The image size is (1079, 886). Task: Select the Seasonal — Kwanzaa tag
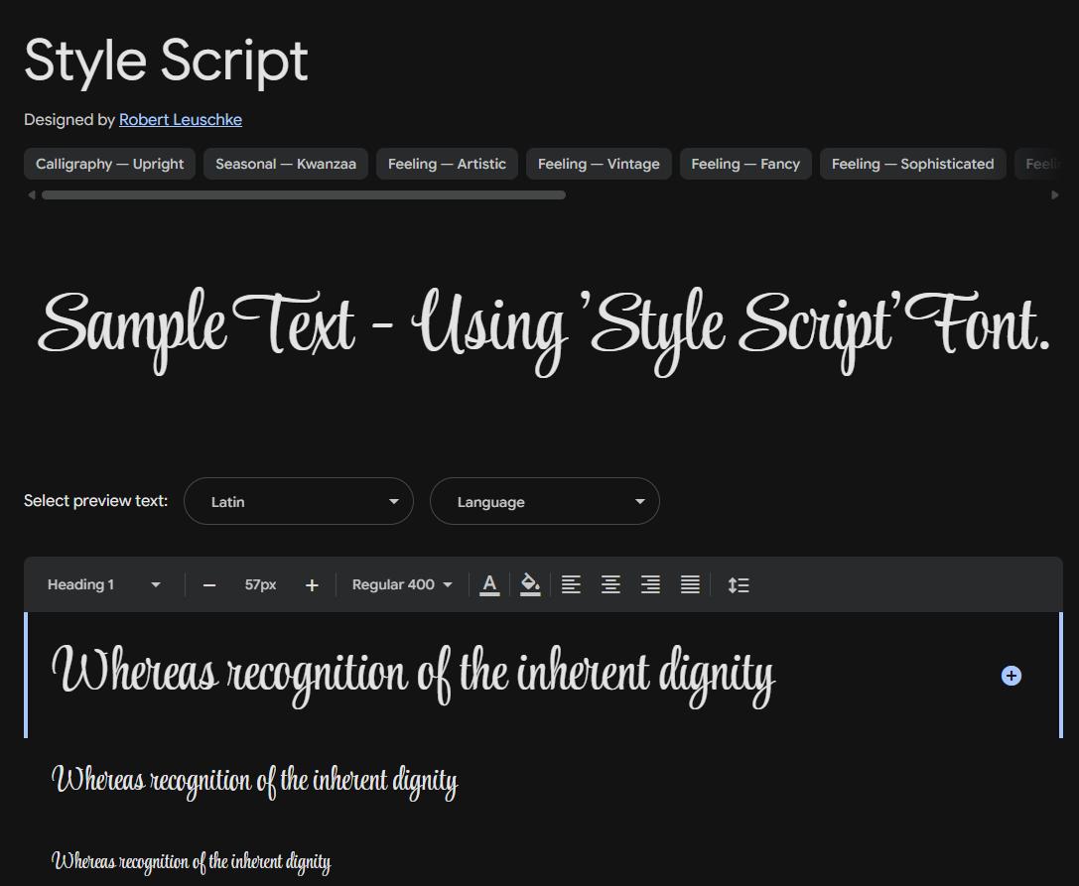point(286,164)
